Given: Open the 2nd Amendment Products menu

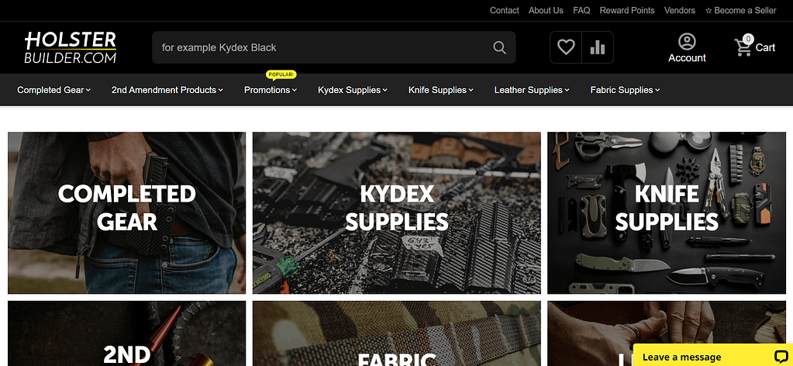Looking at the screenshot, I should [167, 90].
